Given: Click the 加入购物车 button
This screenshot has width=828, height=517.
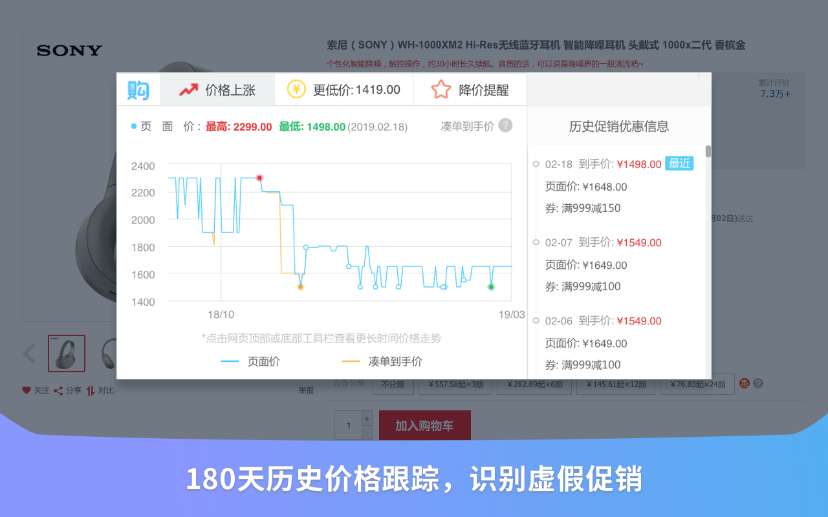Looking at the screenshot, I should pyautogui.click(x=424, y=425).
